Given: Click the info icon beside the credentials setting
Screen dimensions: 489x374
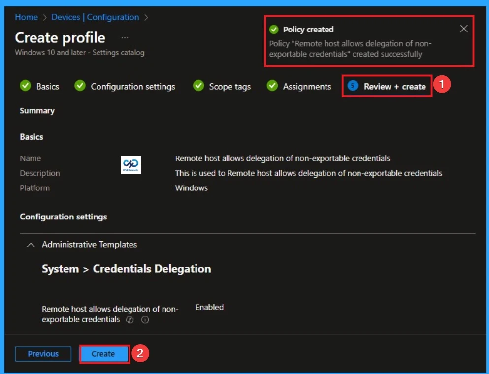Looking at the screenshot, I should [x=145, y=320].
